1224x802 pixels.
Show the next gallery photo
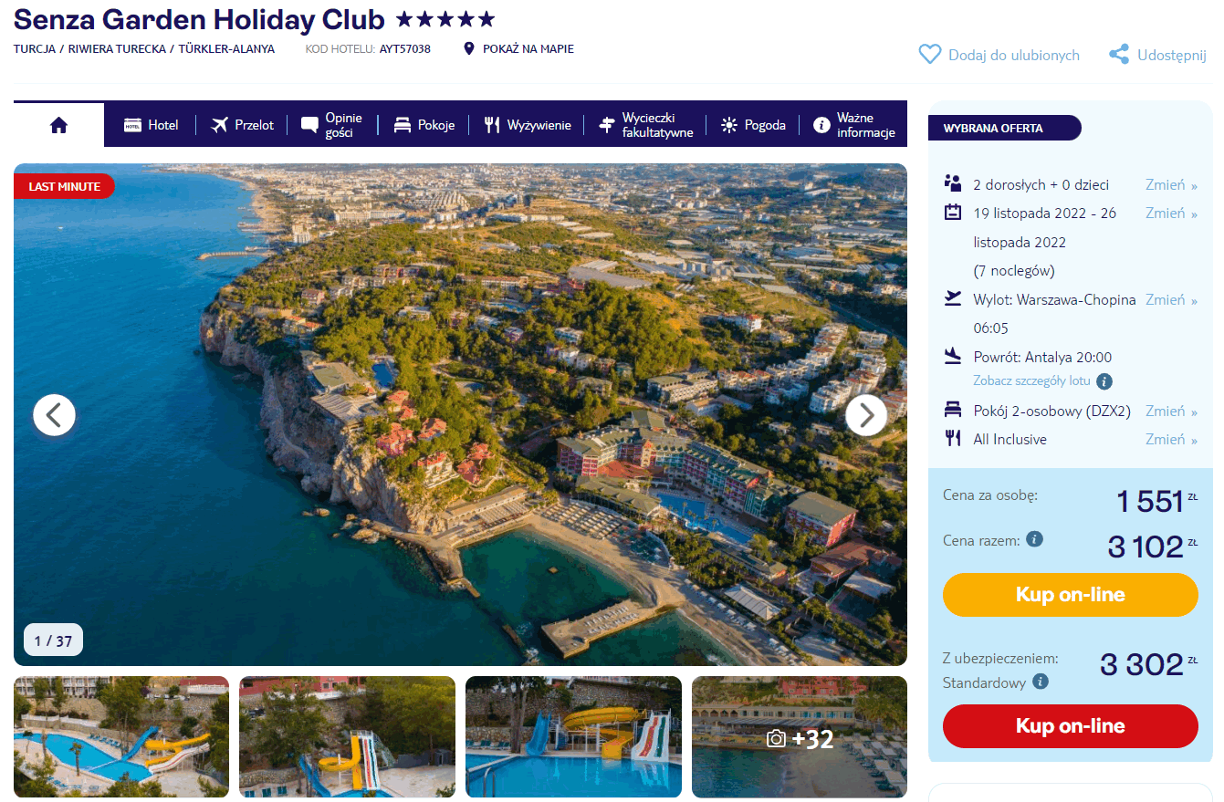pos(866,415)
